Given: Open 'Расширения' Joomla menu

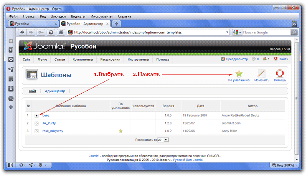Looking at the screenshot, I should coord(110,60).
